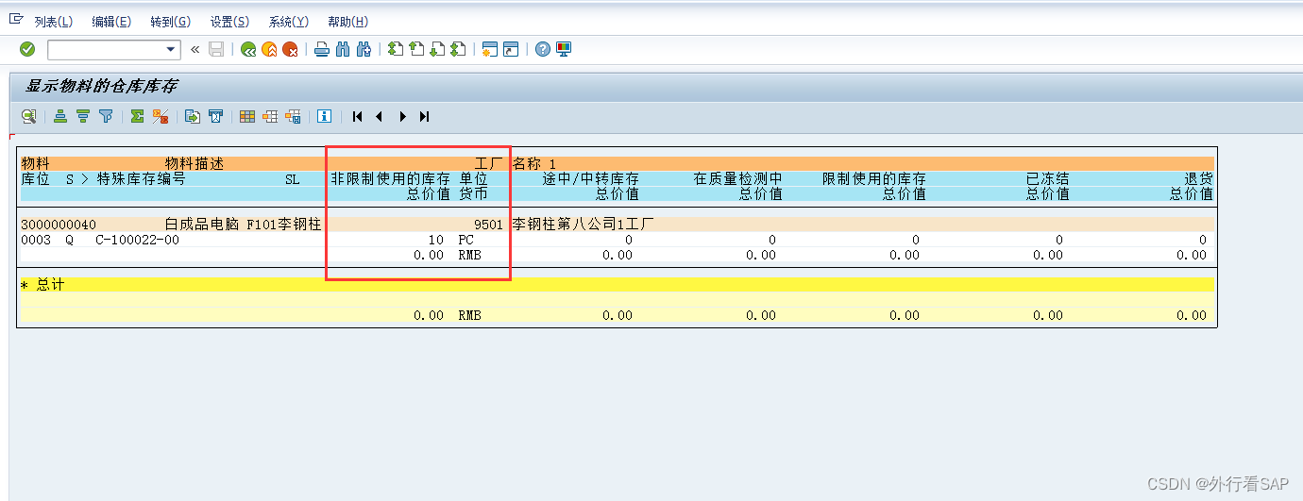This screenshot has height=501, width=1303.
Task: Print the list with the printer icon
Action: click(322, 49)
